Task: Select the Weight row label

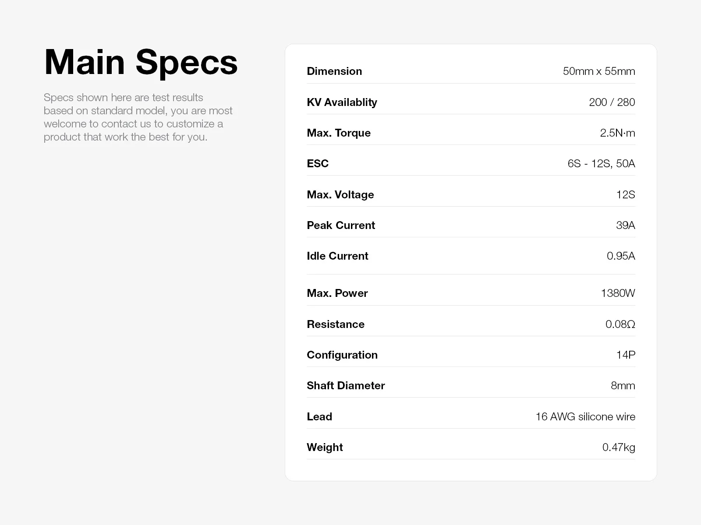Action: tap(325, 447)
